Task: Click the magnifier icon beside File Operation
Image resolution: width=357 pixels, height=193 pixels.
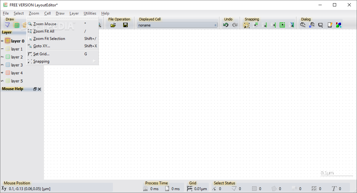Action: [99, 25]
